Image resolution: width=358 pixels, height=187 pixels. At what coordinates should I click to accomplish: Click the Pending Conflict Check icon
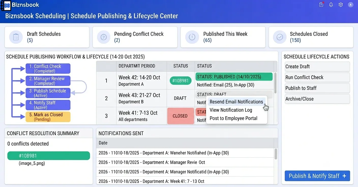[x=103, y=37]
